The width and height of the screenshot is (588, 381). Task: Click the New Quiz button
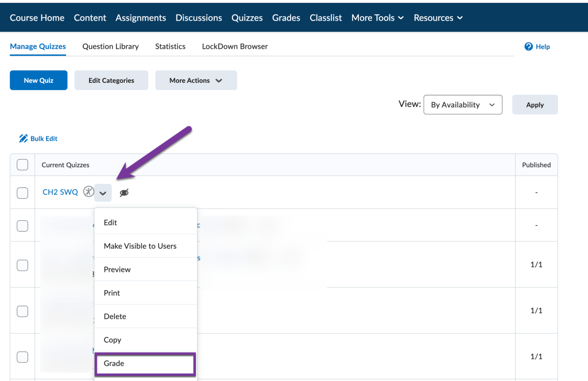click(x=38, y=80)
